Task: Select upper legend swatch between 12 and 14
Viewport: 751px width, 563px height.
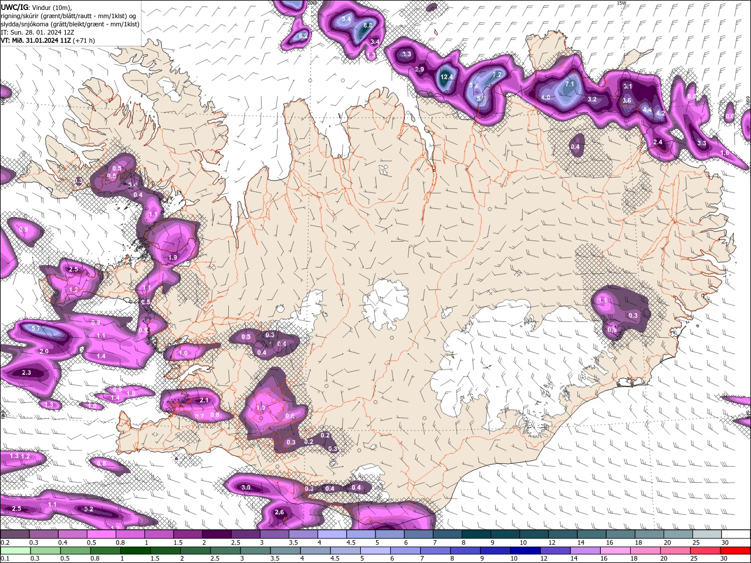Action: (x=563, y=534)
